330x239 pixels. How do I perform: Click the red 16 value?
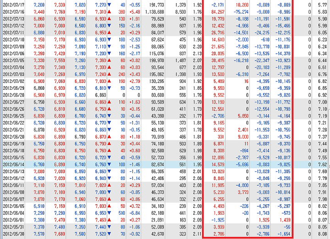[247, 81]
